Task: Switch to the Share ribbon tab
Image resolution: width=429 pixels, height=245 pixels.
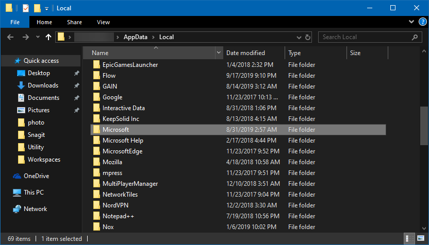Action: [74, 22]
